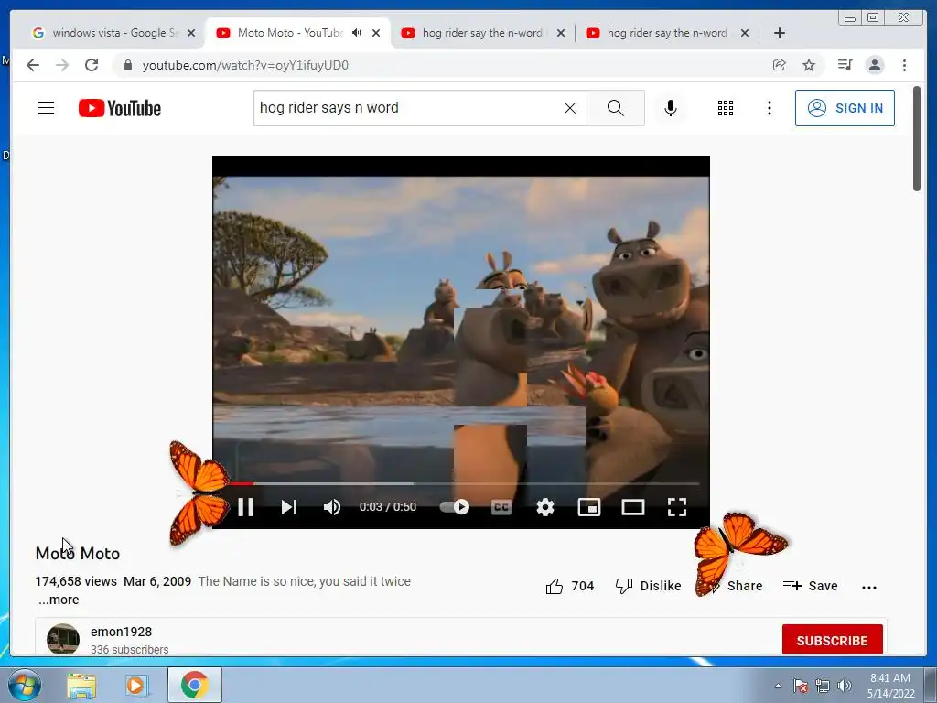This screenshot has height=703, width=937.
Task: Open emon1928 channel name link
Action: pos(122,632)
